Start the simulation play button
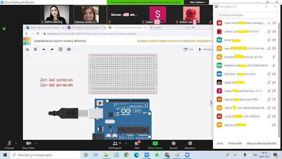This screenshot has width=282, height=159. coord(200,49)
